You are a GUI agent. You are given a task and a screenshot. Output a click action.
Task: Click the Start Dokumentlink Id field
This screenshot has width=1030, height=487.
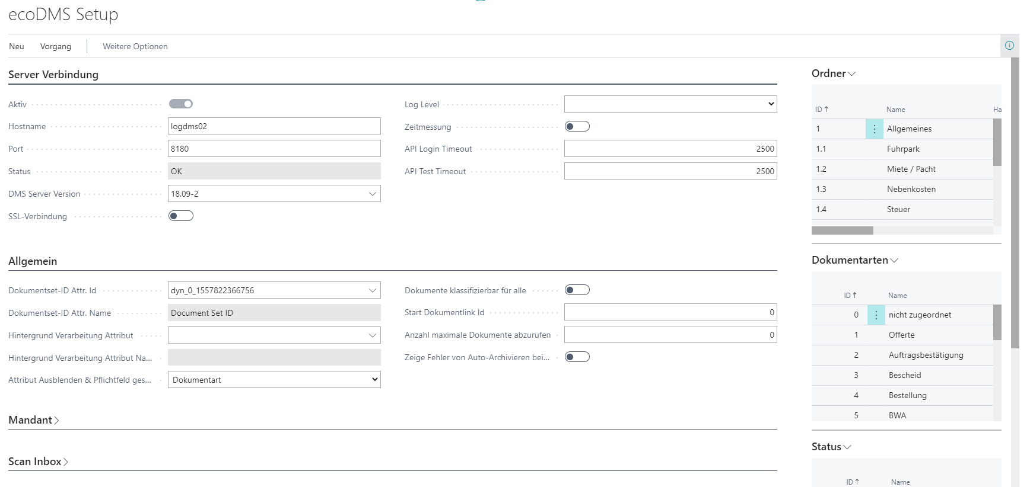pos(670,312)
